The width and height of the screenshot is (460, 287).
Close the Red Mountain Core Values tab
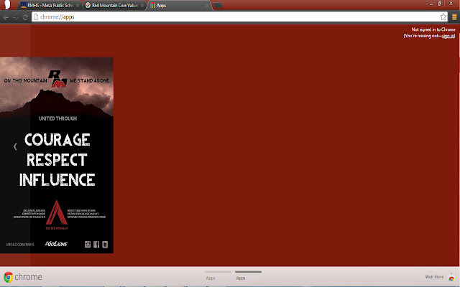click(142, 6)
